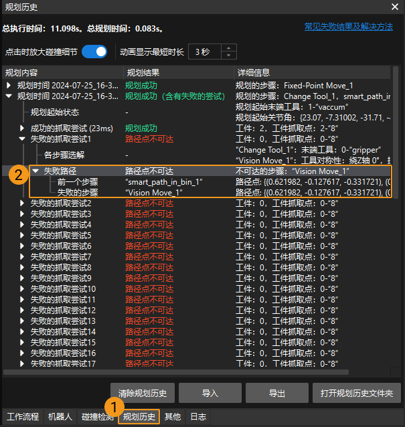Expand 失败的抓取尝试9 row
This screenshot has width=405, height=427.
(22, 278)
